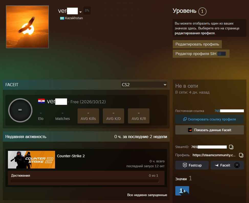
Task: Expand the username dropdown arrow
Action: (81, 12)
